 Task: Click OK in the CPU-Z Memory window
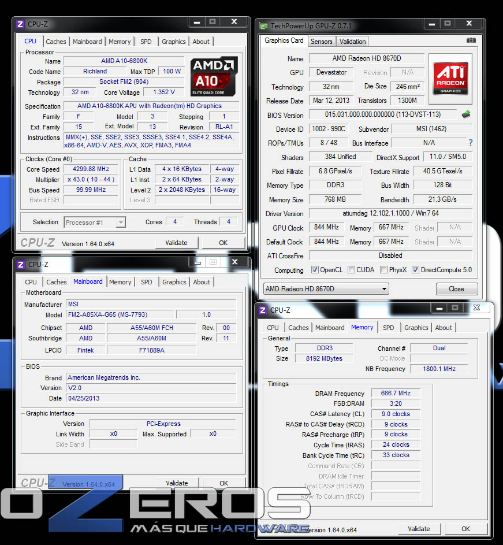click(466, 529)
